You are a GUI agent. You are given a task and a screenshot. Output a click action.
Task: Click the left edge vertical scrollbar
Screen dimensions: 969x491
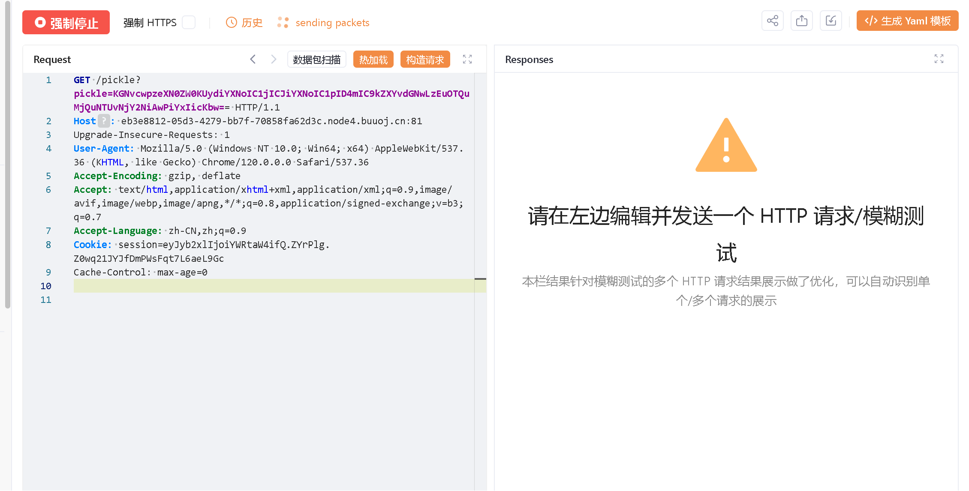coord(7,154)
